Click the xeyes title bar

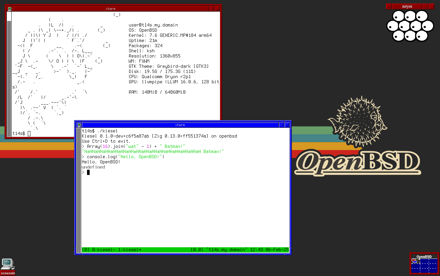407,6
